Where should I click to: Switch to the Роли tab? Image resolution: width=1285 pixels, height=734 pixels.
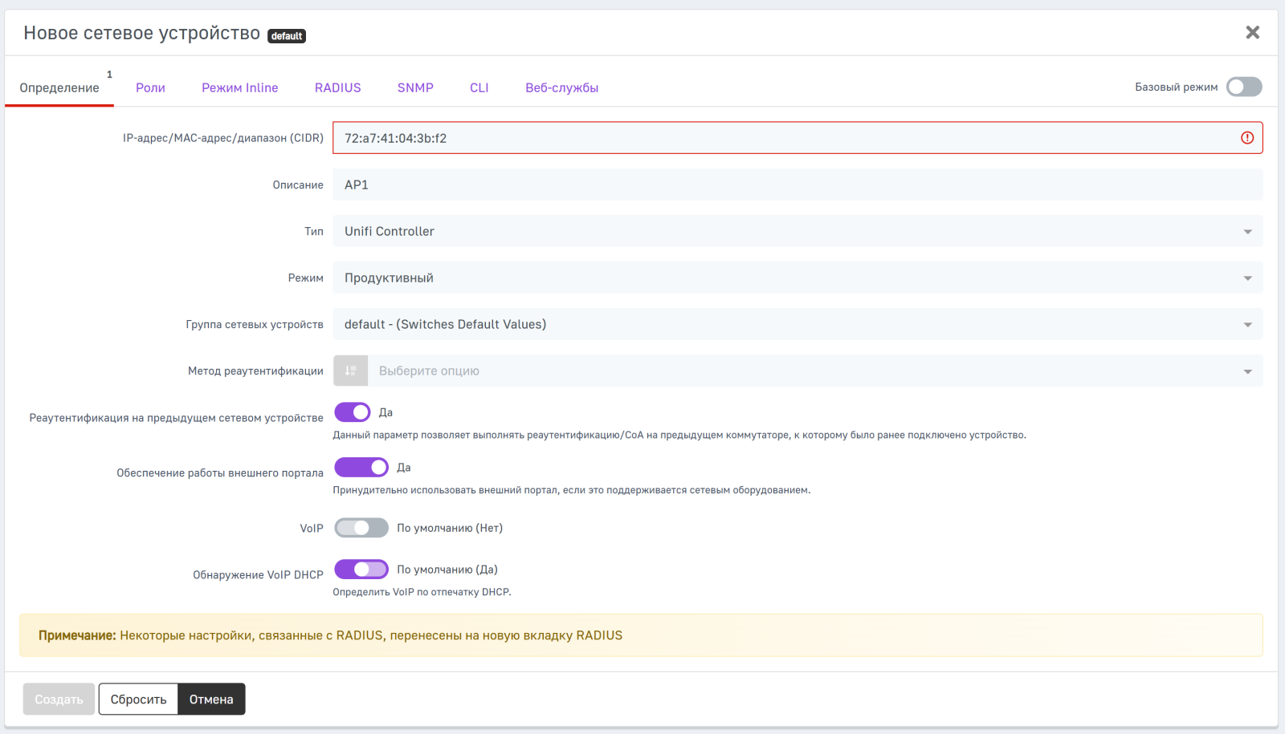150,87
